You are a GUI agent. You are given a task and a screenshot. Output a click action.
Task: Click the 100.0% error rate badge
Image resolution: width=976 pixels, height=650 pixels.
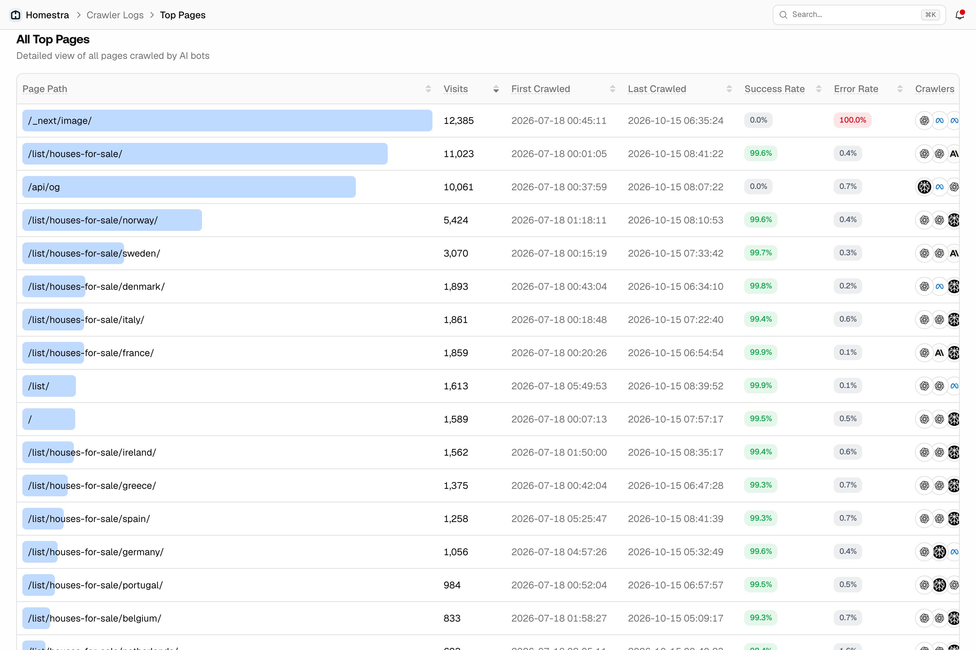(852, 120)
